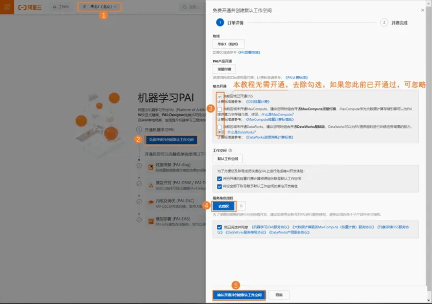Toggle the service agreement consent checkbox
Viewport: 432px width, 304px height.
219,227
